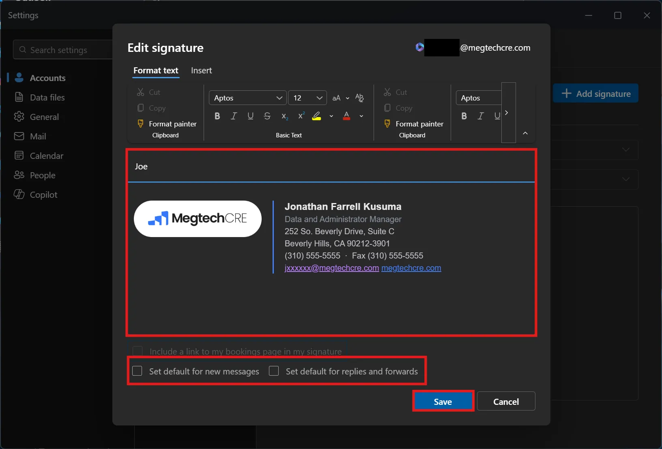The image size is (662, 449).
Task: Click the Save button
Action: (x=443, y=402)
